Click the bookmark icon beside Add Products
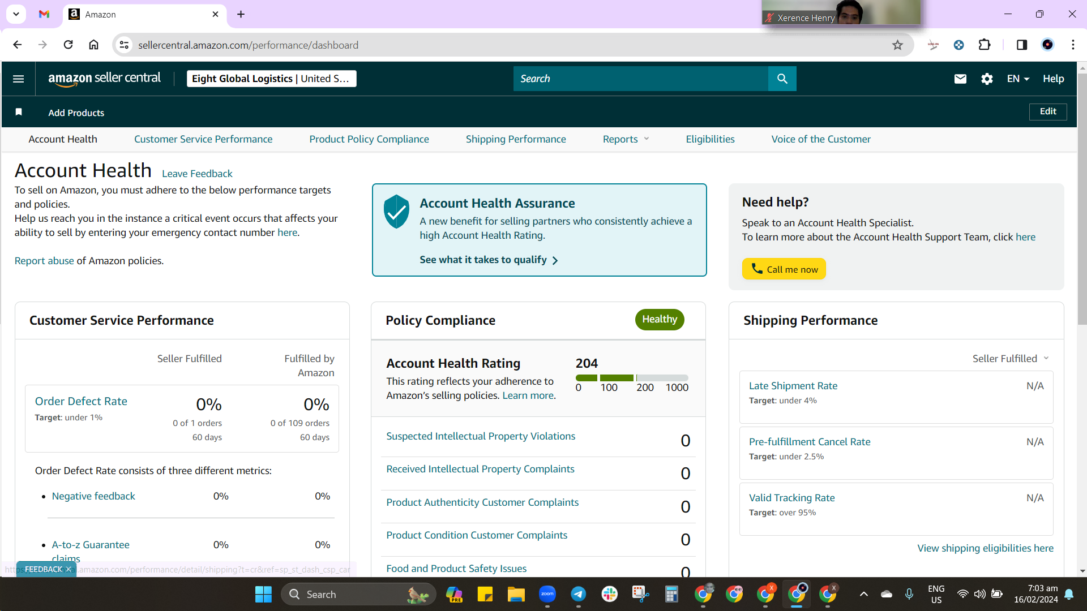1087x611 pixels. click(x=19, y=112)
